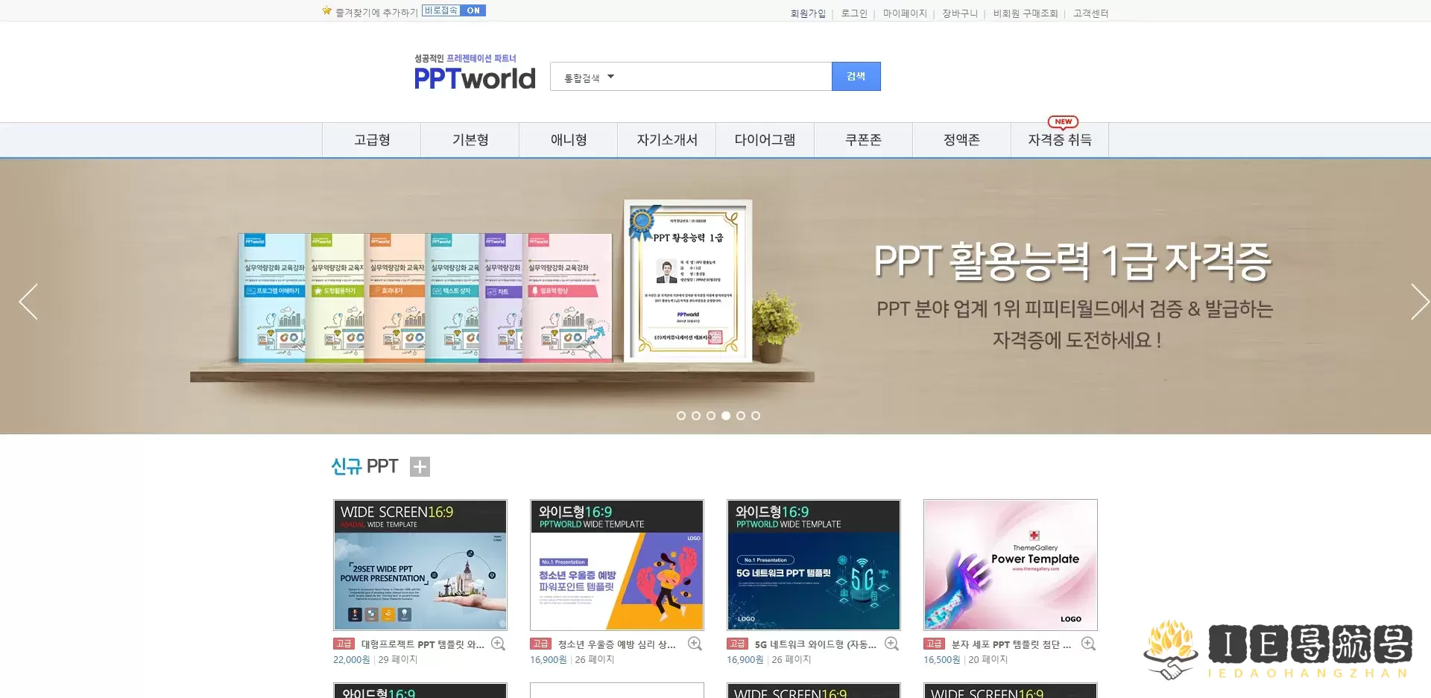Click the 16,500원 price text
The image size is (1431, 698).
[941, 660]
